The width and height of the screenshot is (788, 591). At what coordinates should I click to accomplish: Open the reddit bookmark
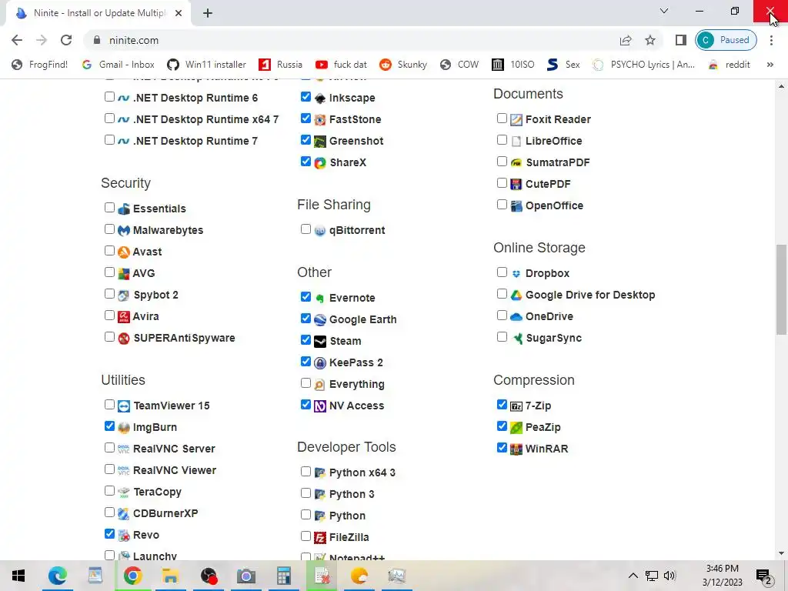[730, 65]
